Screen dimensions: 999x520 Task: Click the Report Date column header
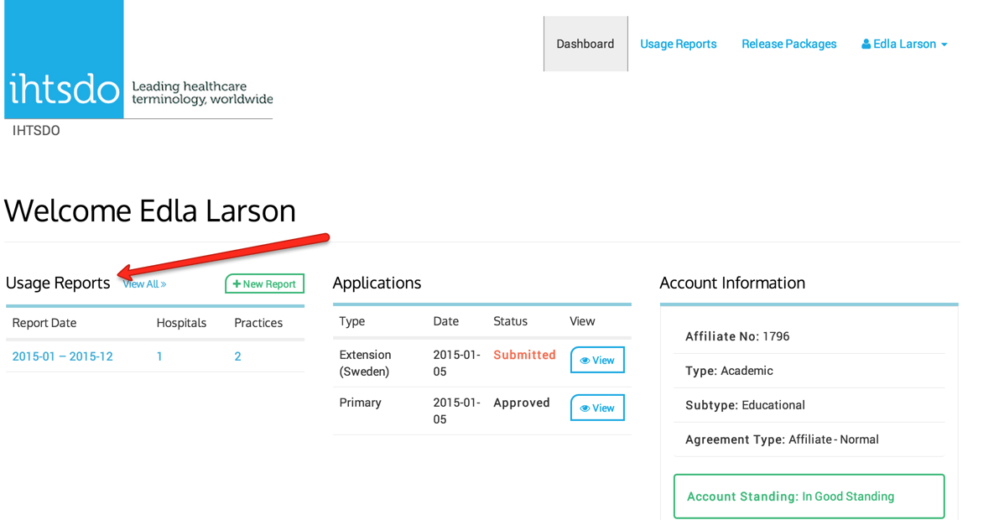click(x=44, y=323)
